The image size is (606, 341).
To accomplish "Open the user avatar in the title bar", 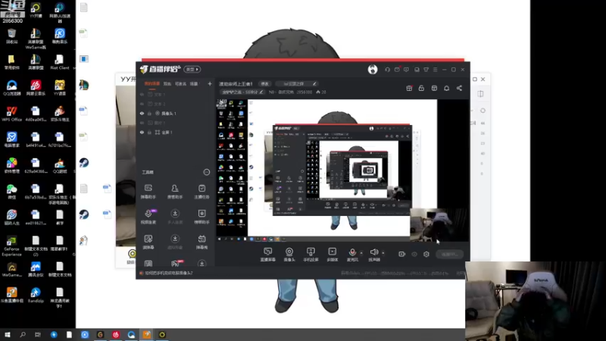I will coord(373,69).
